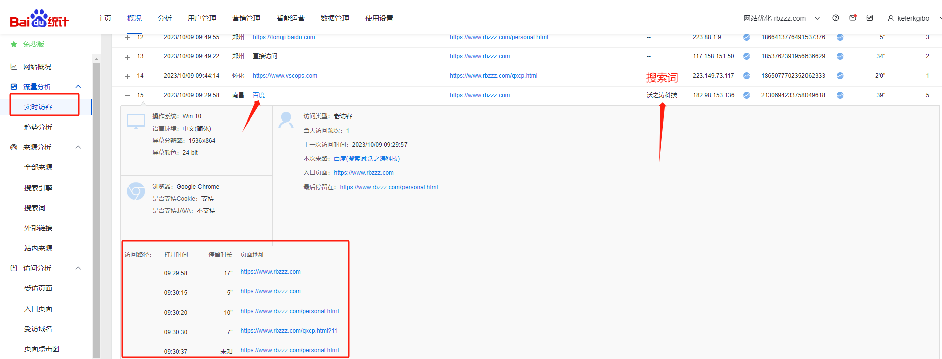Open the 数据管理 top menu
This screenshot has height=359, width=942.
(x=335, y=18)
